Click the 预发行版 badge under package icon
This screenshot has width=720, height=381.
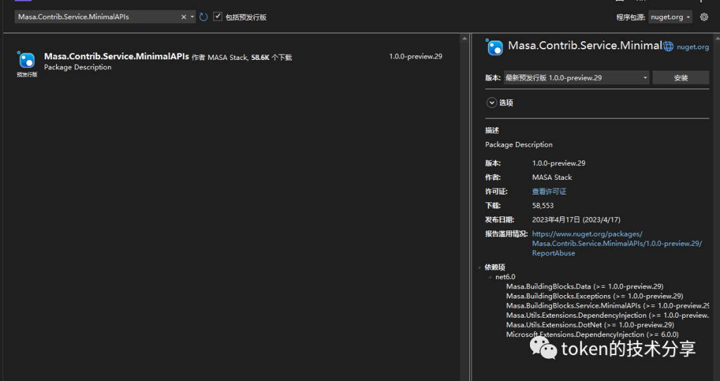click(x=27, y=75)
